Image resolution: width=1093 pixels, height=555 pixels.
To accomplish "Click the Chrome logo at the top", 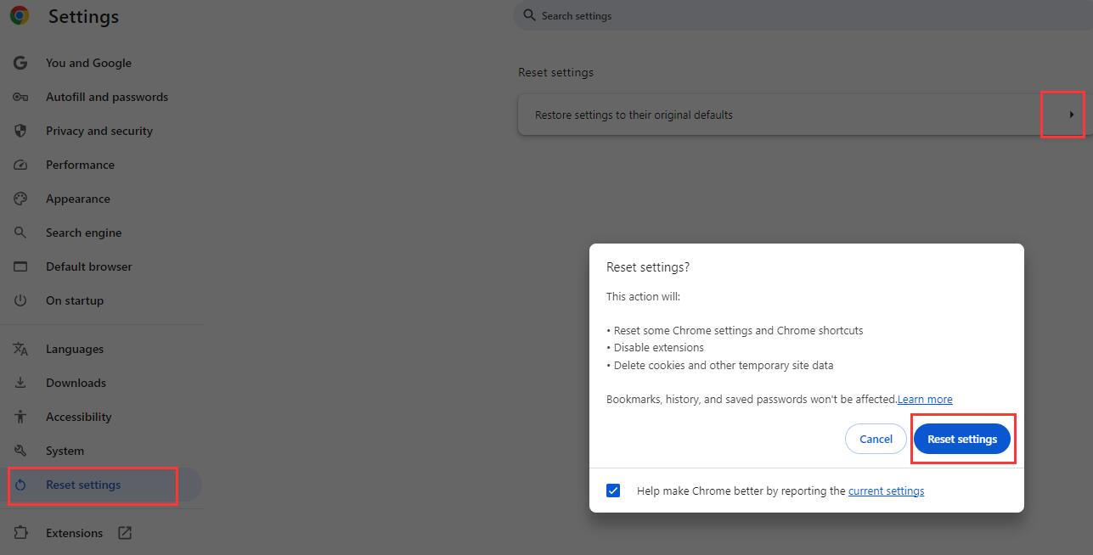I will pos(18,15).
